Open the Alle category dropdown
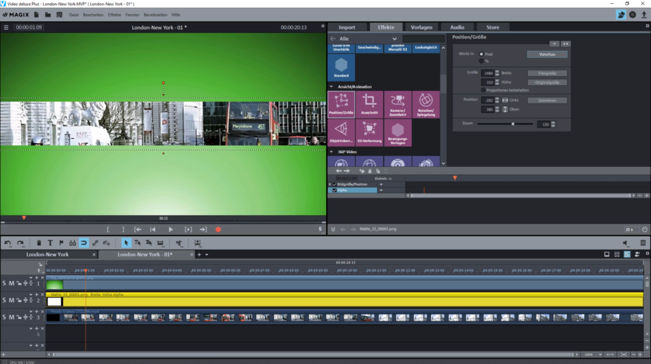Image resolution: width=651 pixels, height=364 pixels. pos(394,39)
